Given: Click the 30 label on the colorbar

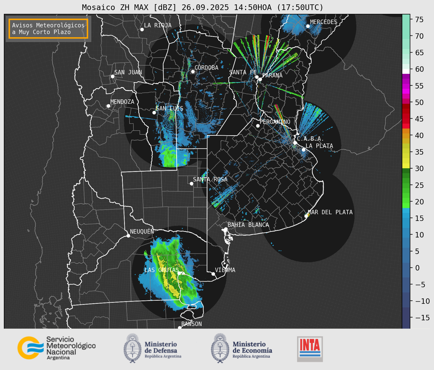Looking at the screenshot, I should pyautogui.click(x=419, y=169).
